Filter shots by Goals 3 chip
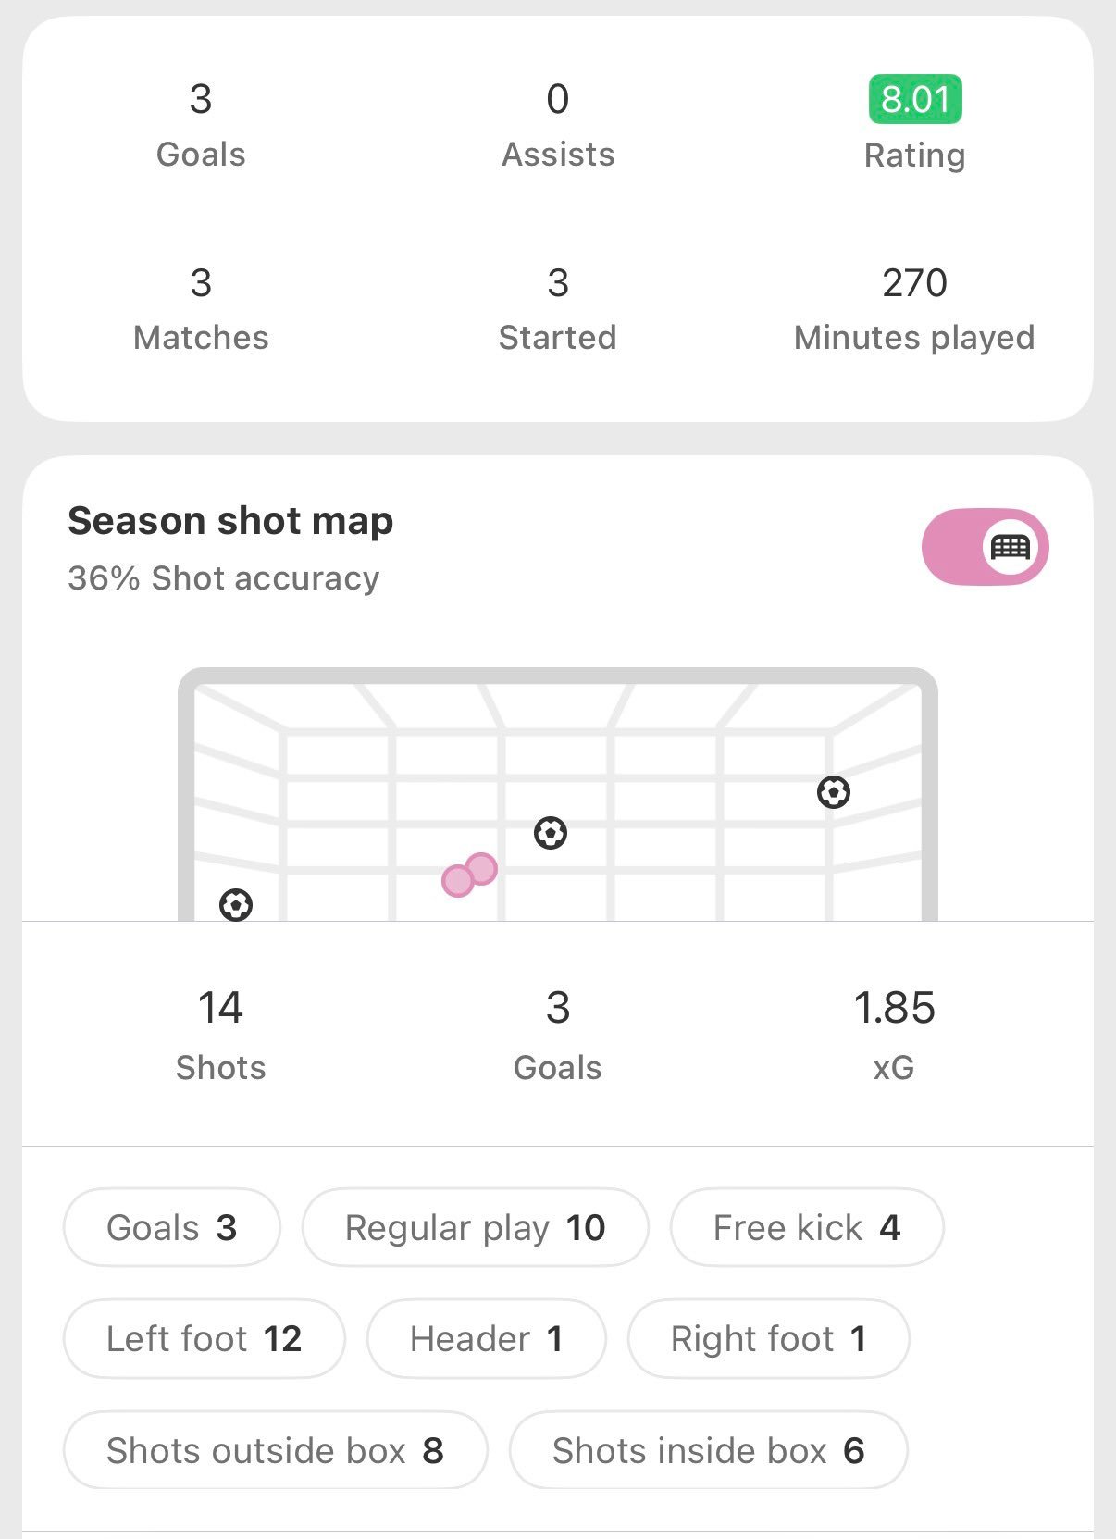This screenshot has height=1539, width=1116. [x=171, y=1228]
